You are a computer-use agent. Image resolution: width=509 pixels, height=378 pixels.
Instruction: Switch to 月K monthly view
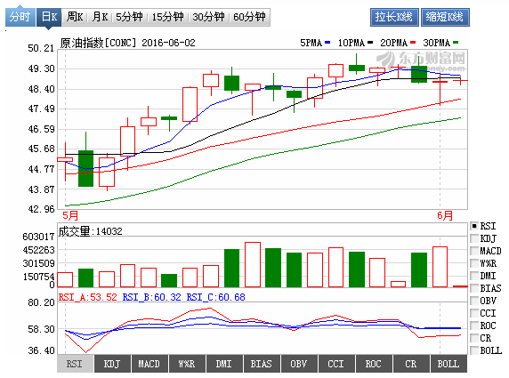click(100, 17)
